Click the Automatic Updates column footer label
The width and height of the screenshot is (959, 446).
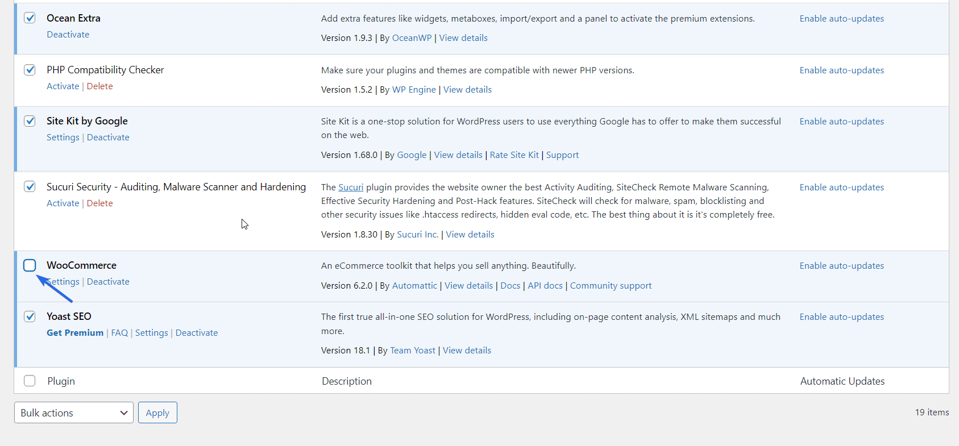842,381
